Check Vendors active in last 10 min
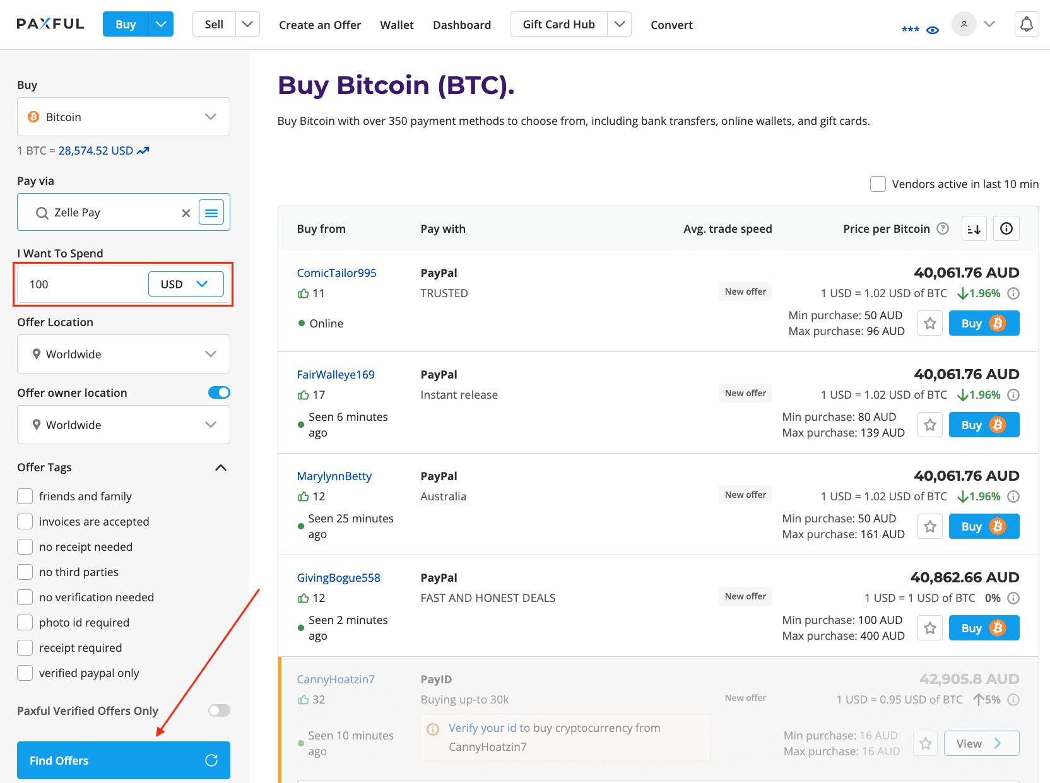 (878, 184)
